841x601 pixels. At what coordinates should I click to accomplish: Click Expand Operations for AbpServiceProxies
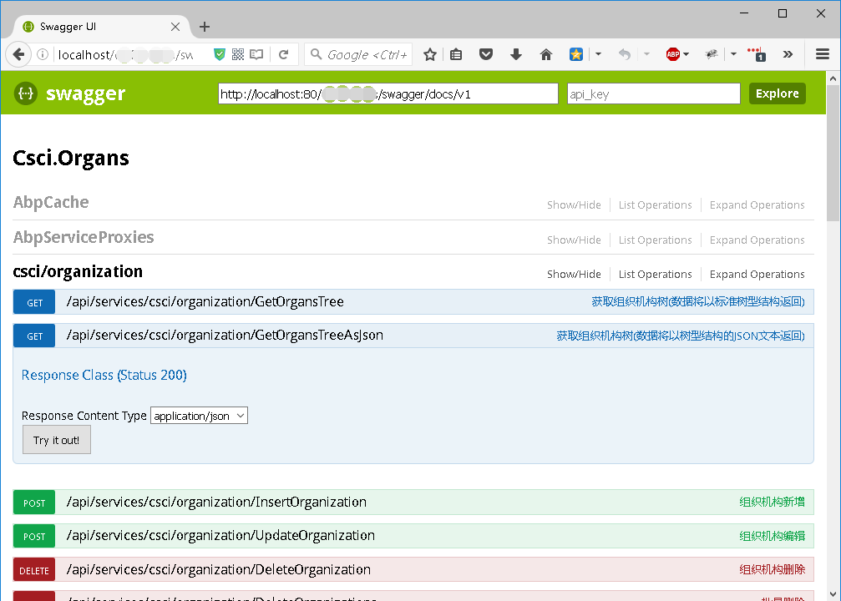tap(757, 240)
